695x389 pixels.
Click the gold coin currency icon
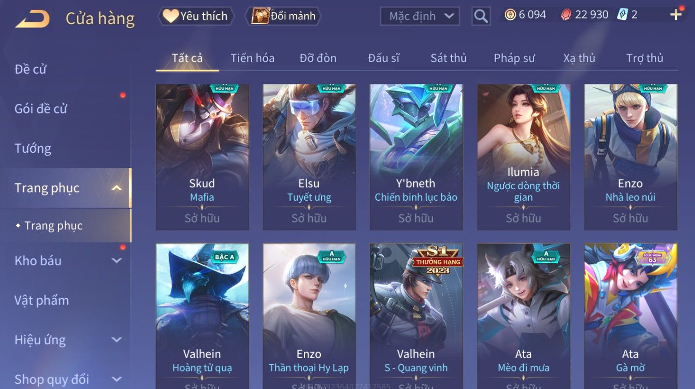(510, 15)
